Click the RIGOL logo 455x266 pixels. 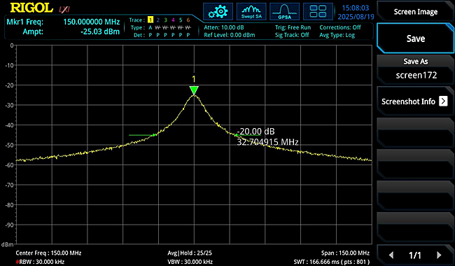(x=31, y=8)
